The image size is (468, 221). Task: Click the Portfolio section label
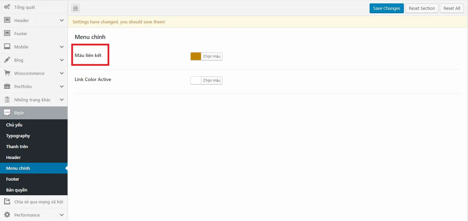23,86
